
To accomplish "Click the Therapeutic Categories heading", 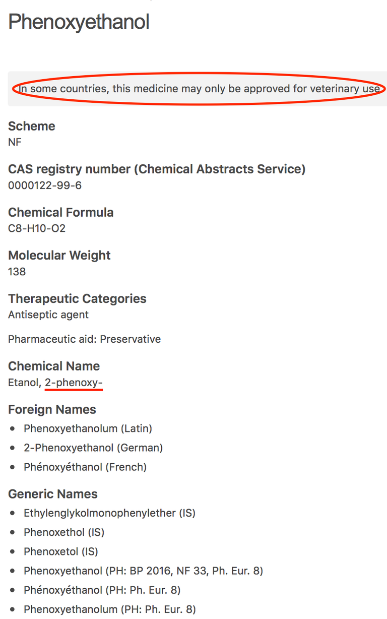I will (77, 299).
